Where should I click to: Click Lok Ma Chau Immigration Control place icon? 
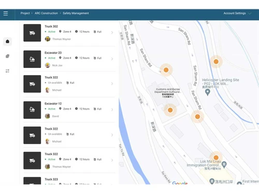point(224,165)
